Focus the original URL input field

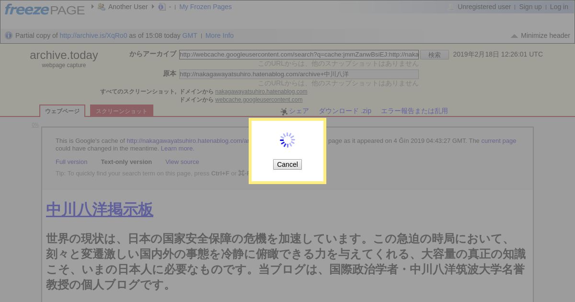[x=299, y=74]
